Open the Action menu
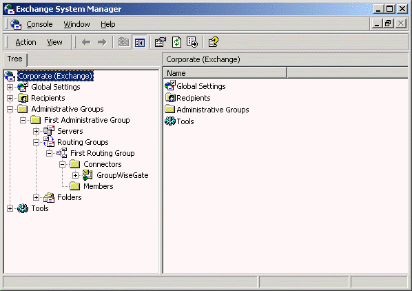 tap(25, 42)
